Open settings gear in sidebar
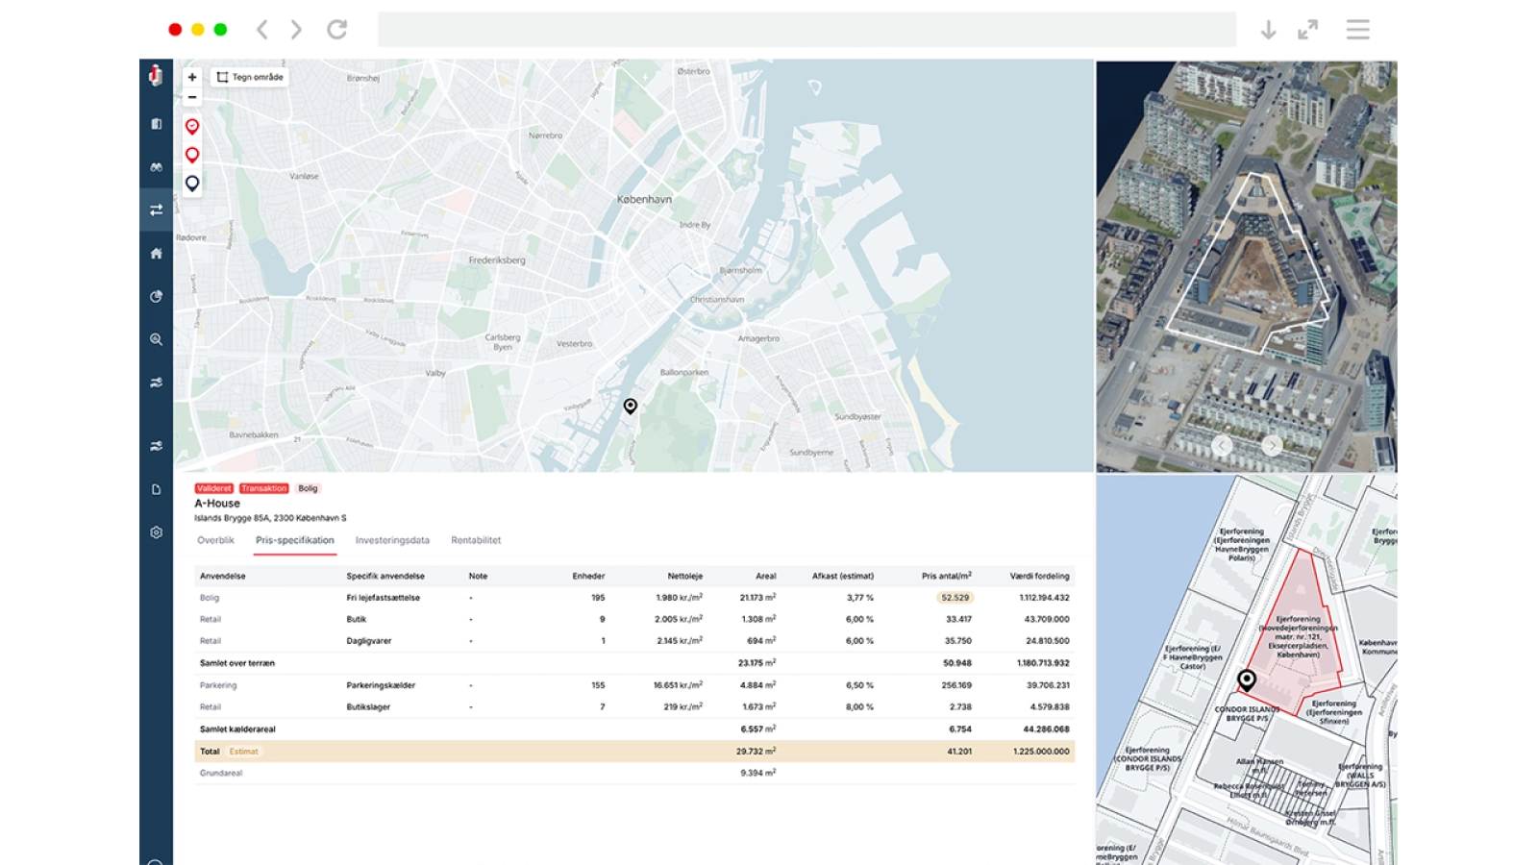Viewport: 1538px width, 865px height. pos(156,532)
